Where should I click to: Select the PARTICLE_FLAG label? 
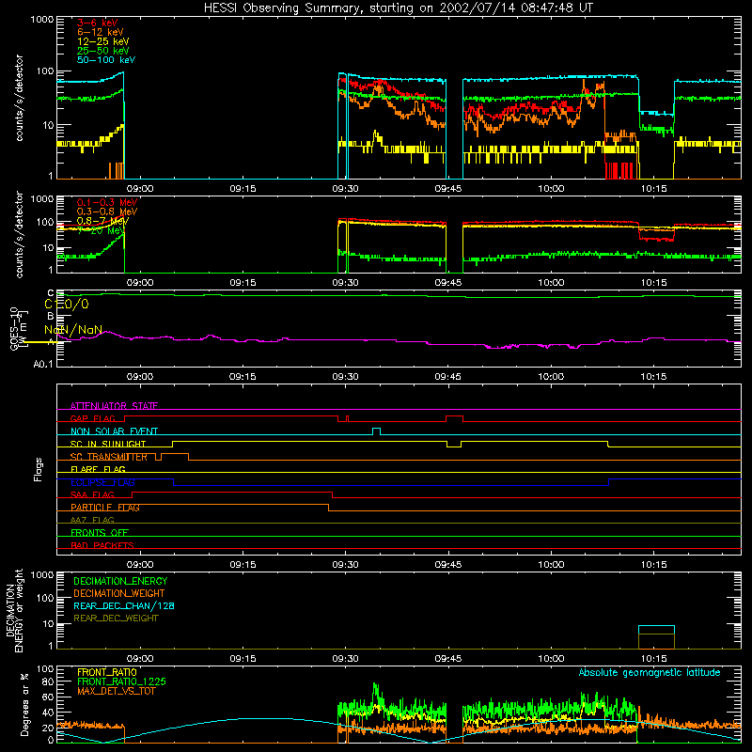click(105, 508)
